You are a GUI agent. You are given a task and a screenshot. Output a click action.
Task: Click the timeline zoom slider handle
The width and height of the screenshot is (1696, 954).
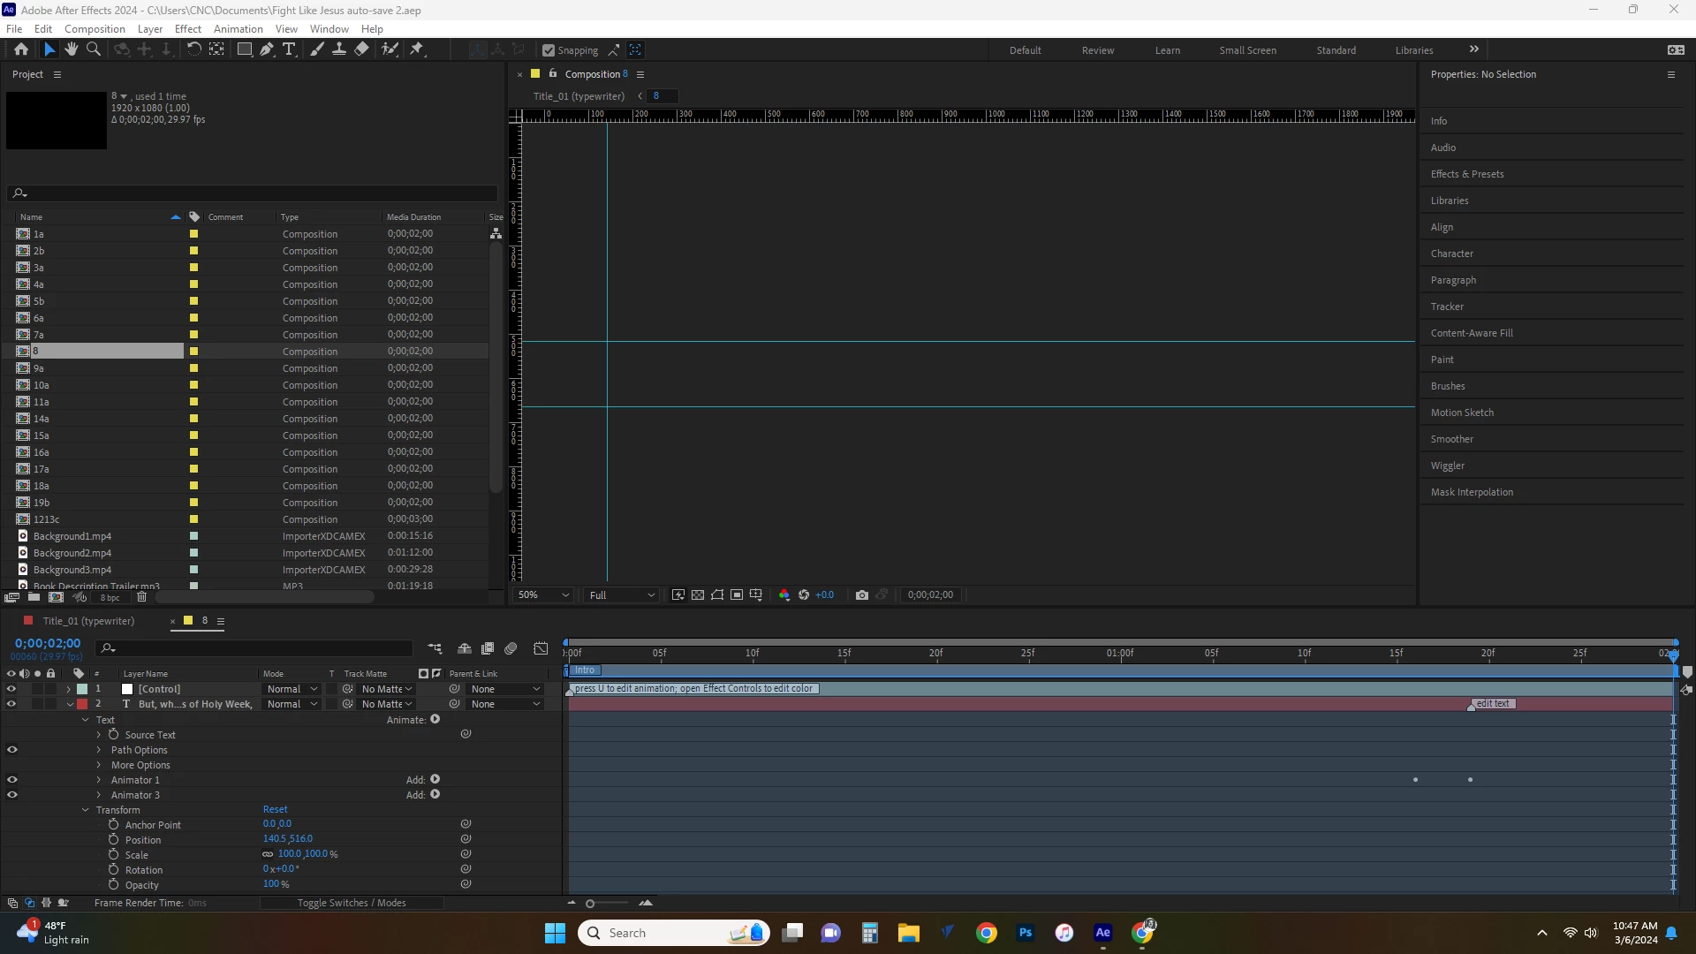point(590,903)
